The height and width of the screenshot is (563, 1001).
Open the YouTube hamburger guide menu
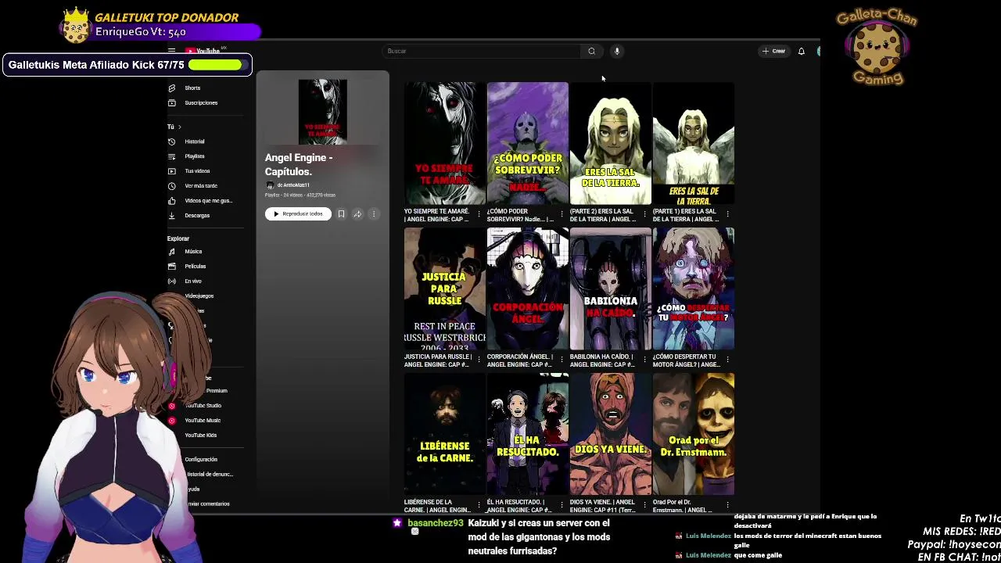[x=171, y=51]
